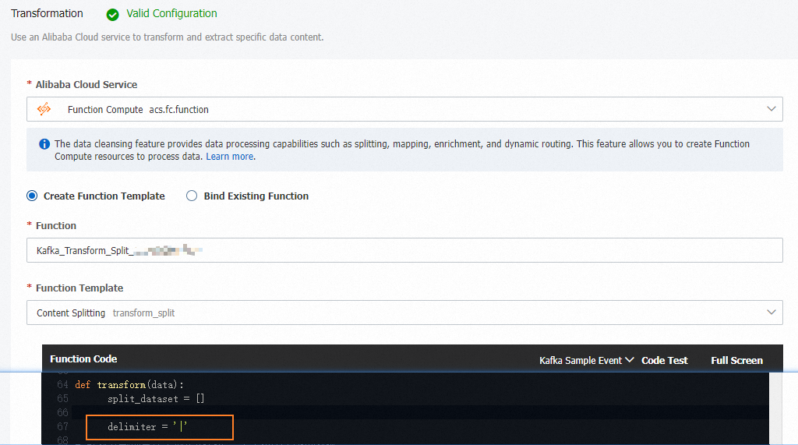Expand the Alibaba Cloud Service dropdown chevron
Image resolution: width=798 pixels, height=445 pixels.
[x=771, y=109]
